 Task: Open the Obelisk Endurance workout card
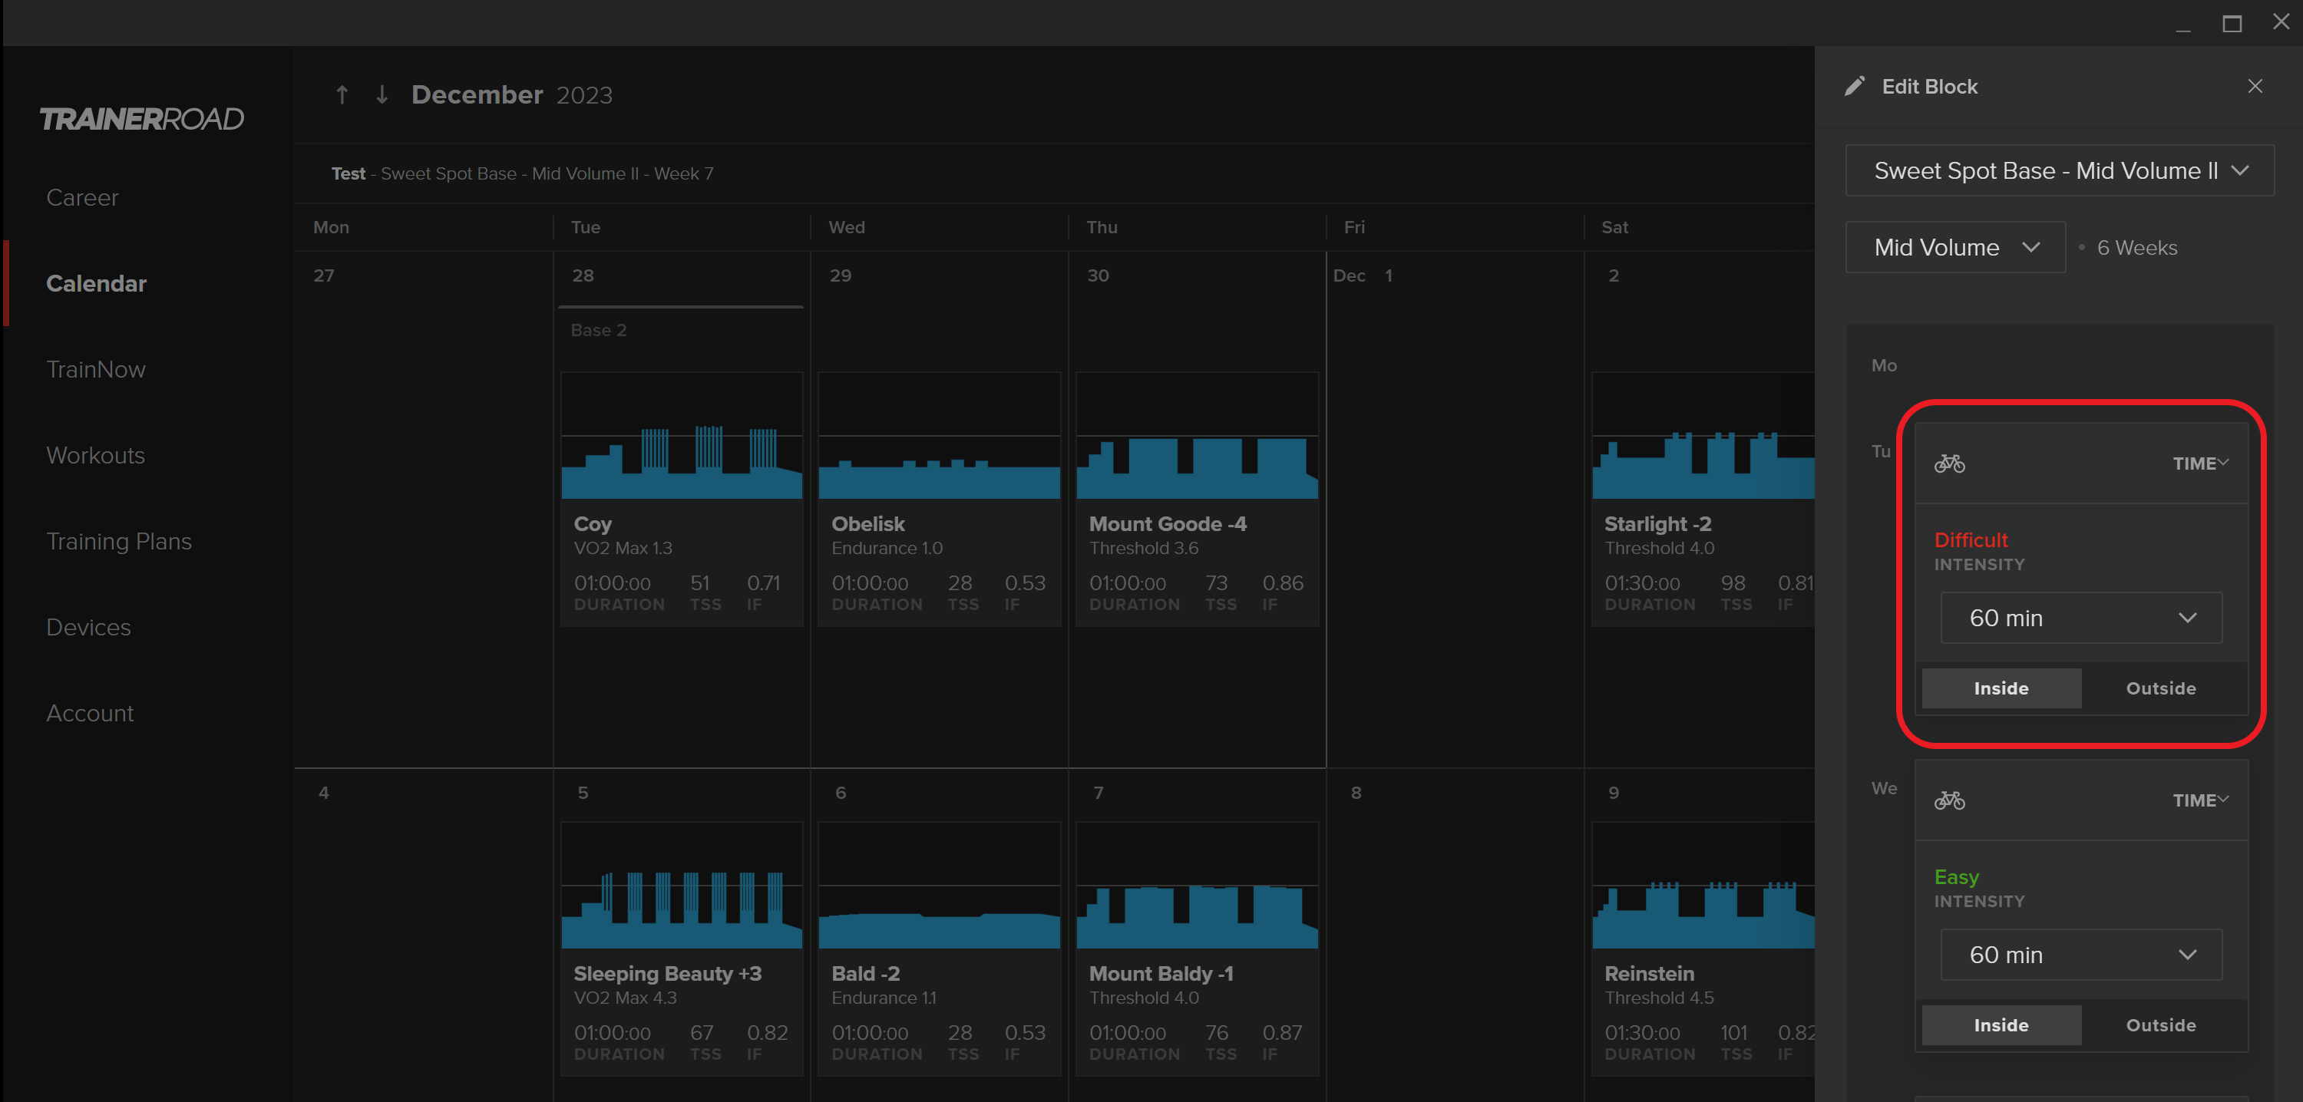[939, 500]
